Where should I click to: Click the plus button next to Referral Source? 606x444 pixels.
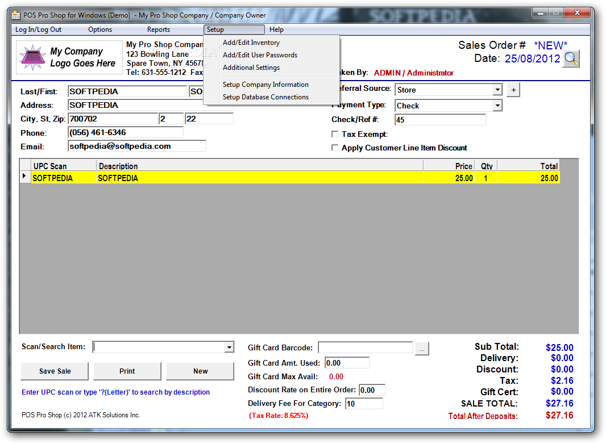pos(513,90)
